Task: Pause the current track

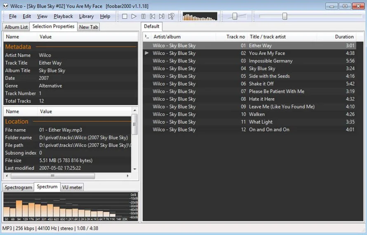Action: pos(143,16)
